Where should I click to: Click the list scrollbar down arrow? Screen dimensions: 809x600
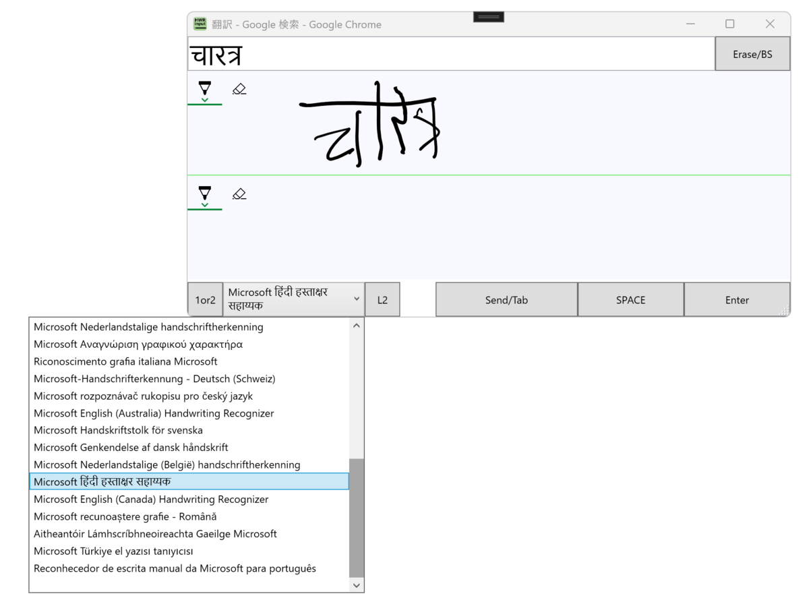coord(357,585)
